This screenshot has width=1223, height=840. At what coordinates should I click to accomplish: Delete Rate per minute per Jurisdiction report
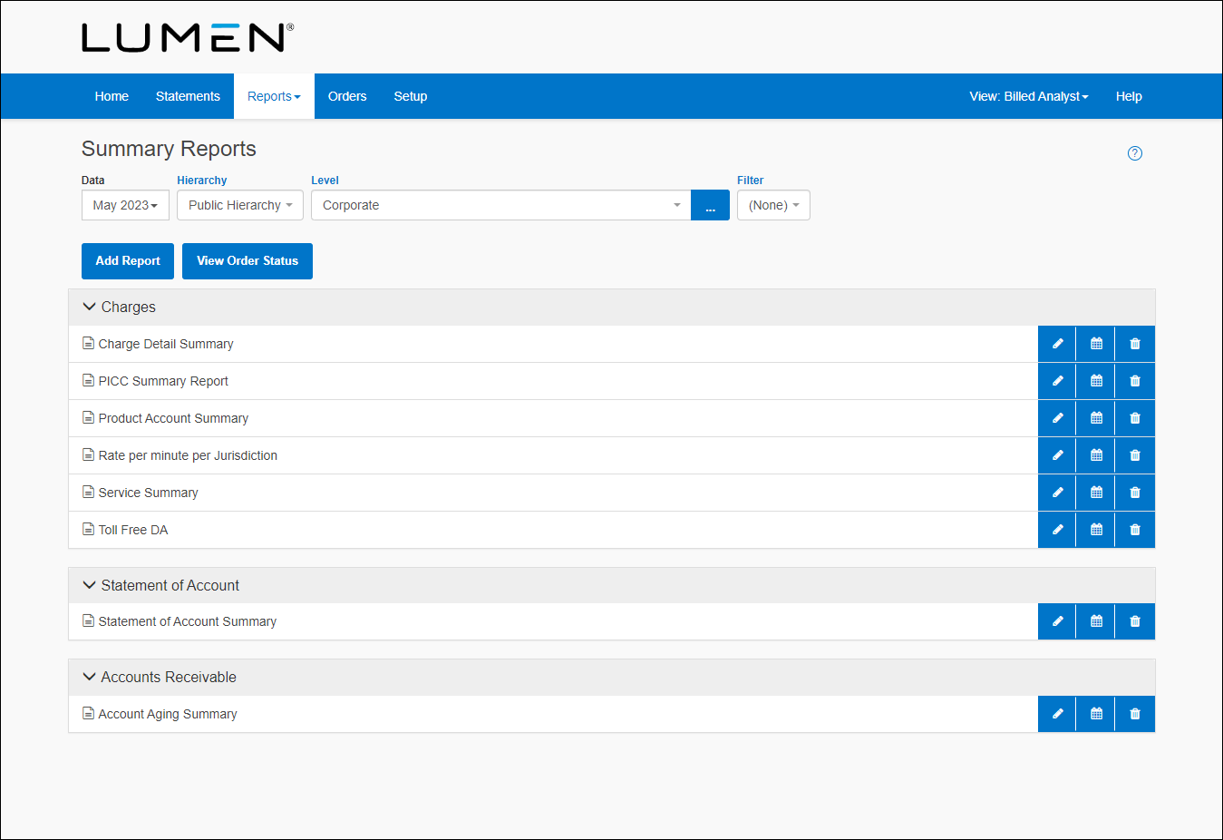click(1135, 455)
